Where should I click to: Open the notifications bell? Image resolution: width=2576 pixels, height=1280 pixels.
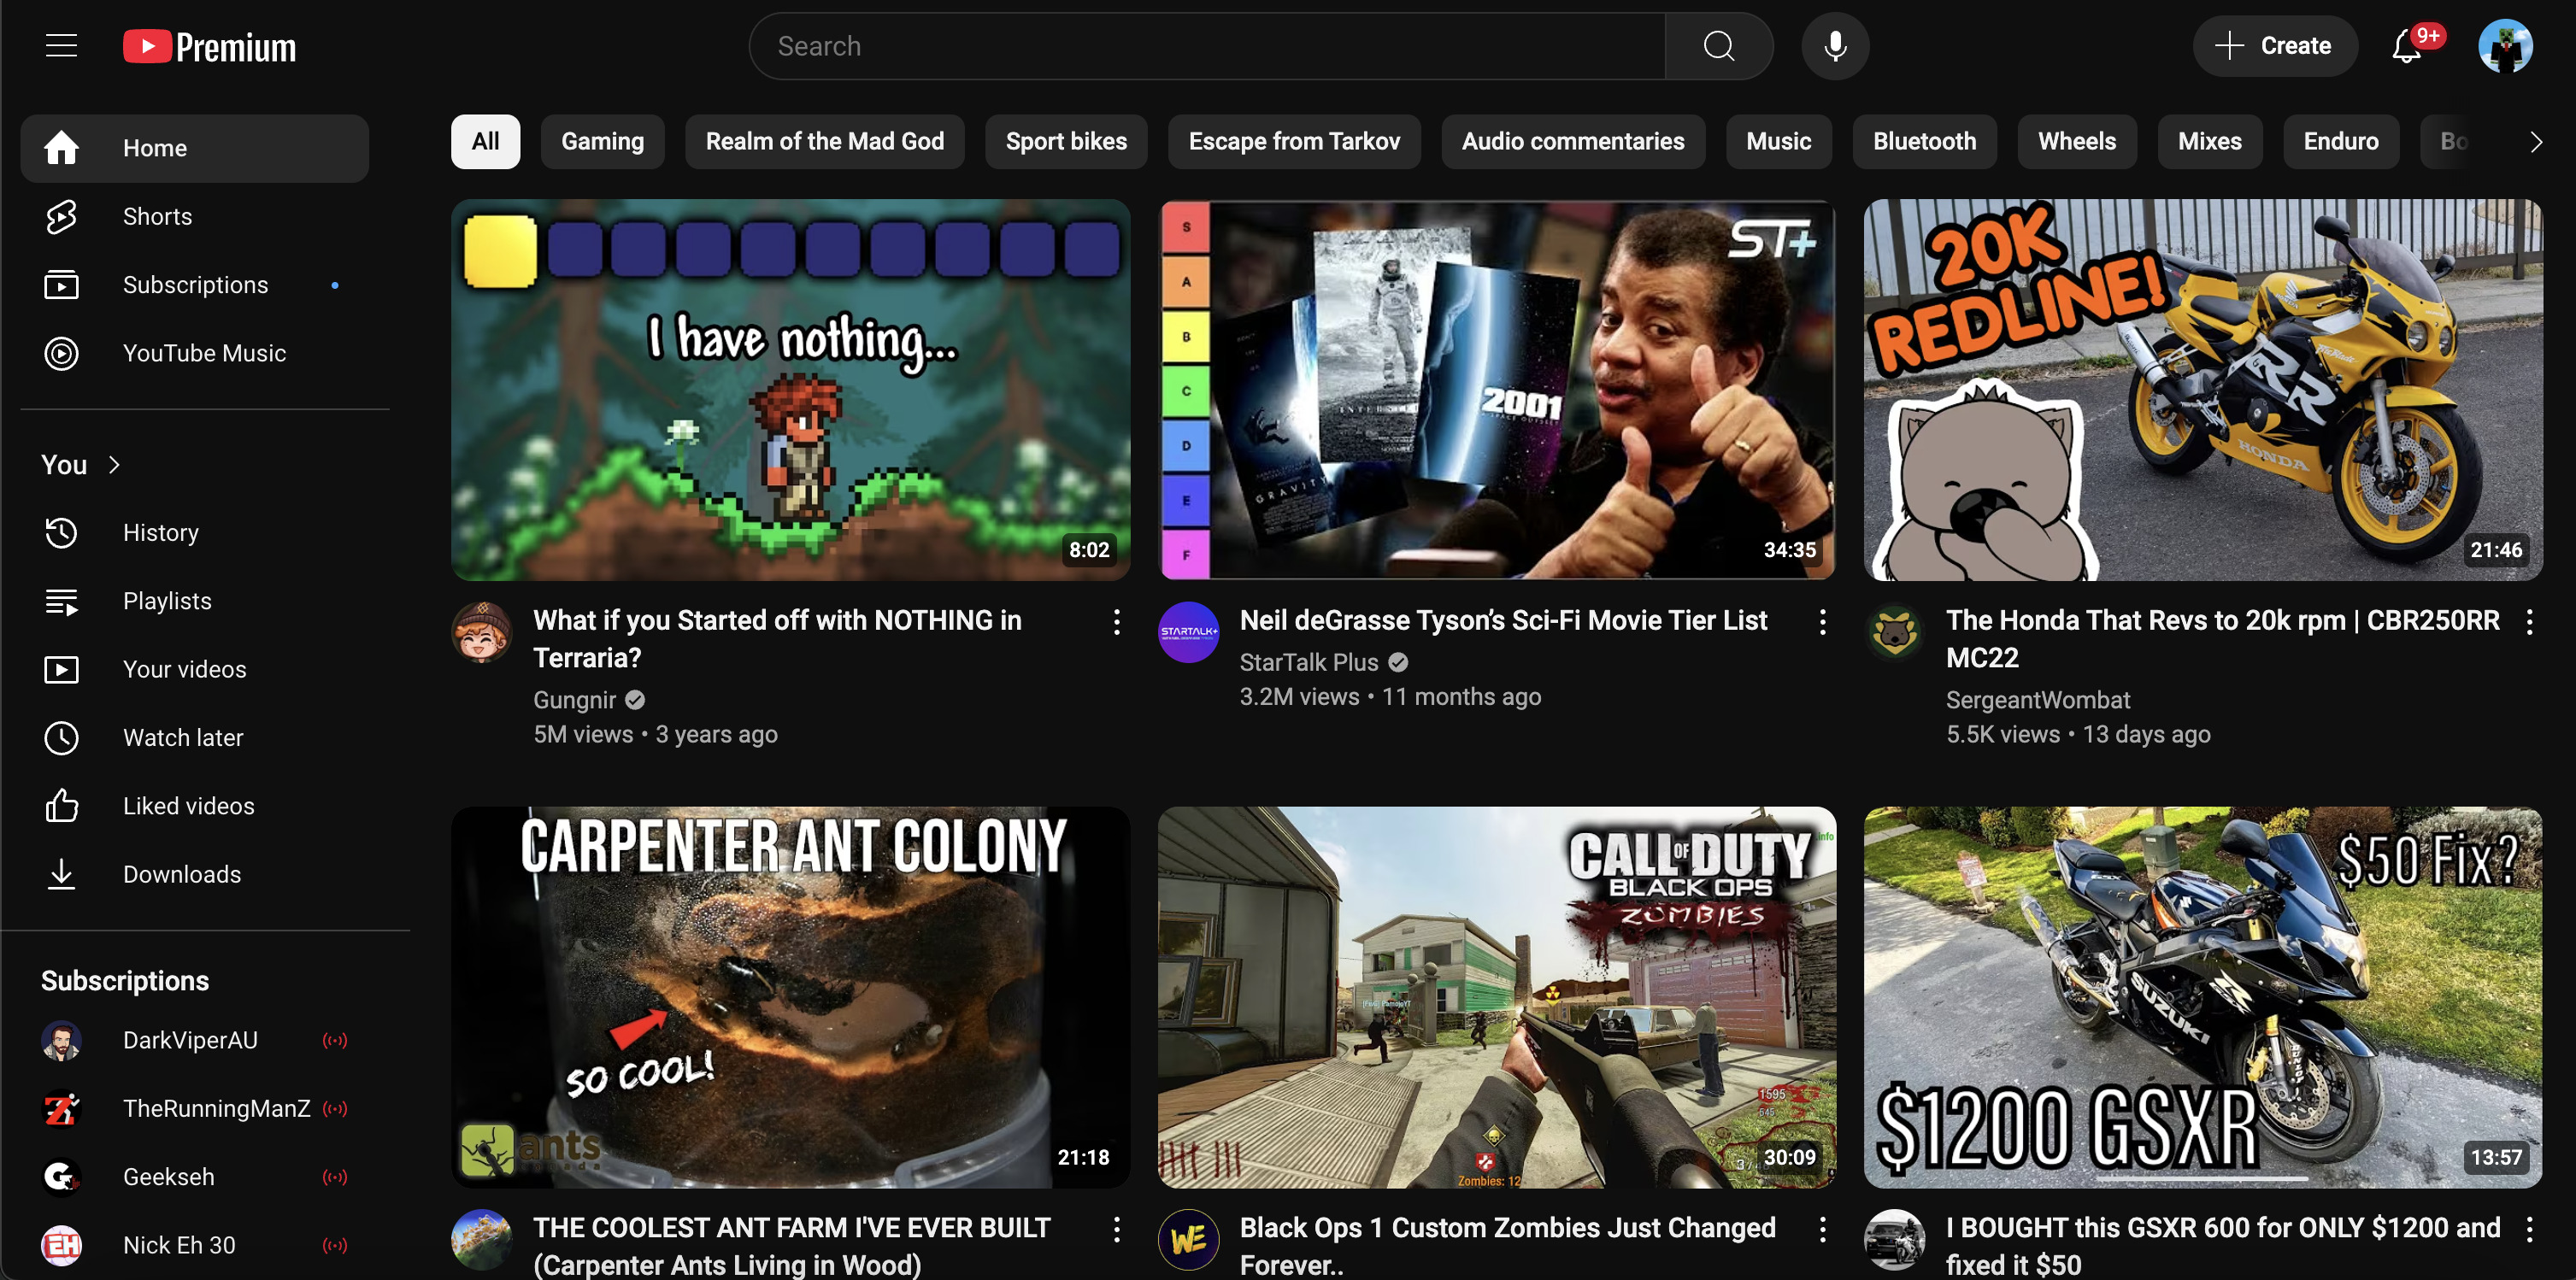coord(2407,46)
